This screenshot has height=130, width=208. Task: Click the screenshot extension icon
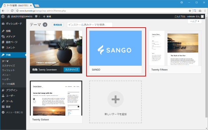pyautogui.click(x=195, y=11)
